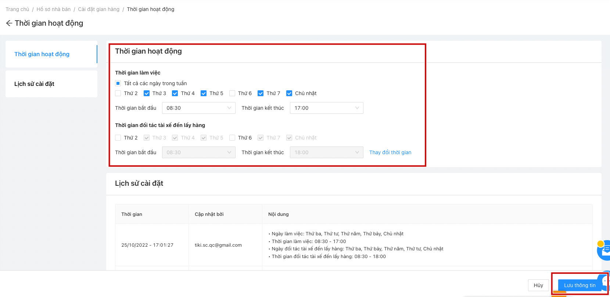Go to 'Hồ sơ nhà bán' breadcrumb
Image resolution: width=610 pixels, height=297 pixels.
[x=54, y=9]
